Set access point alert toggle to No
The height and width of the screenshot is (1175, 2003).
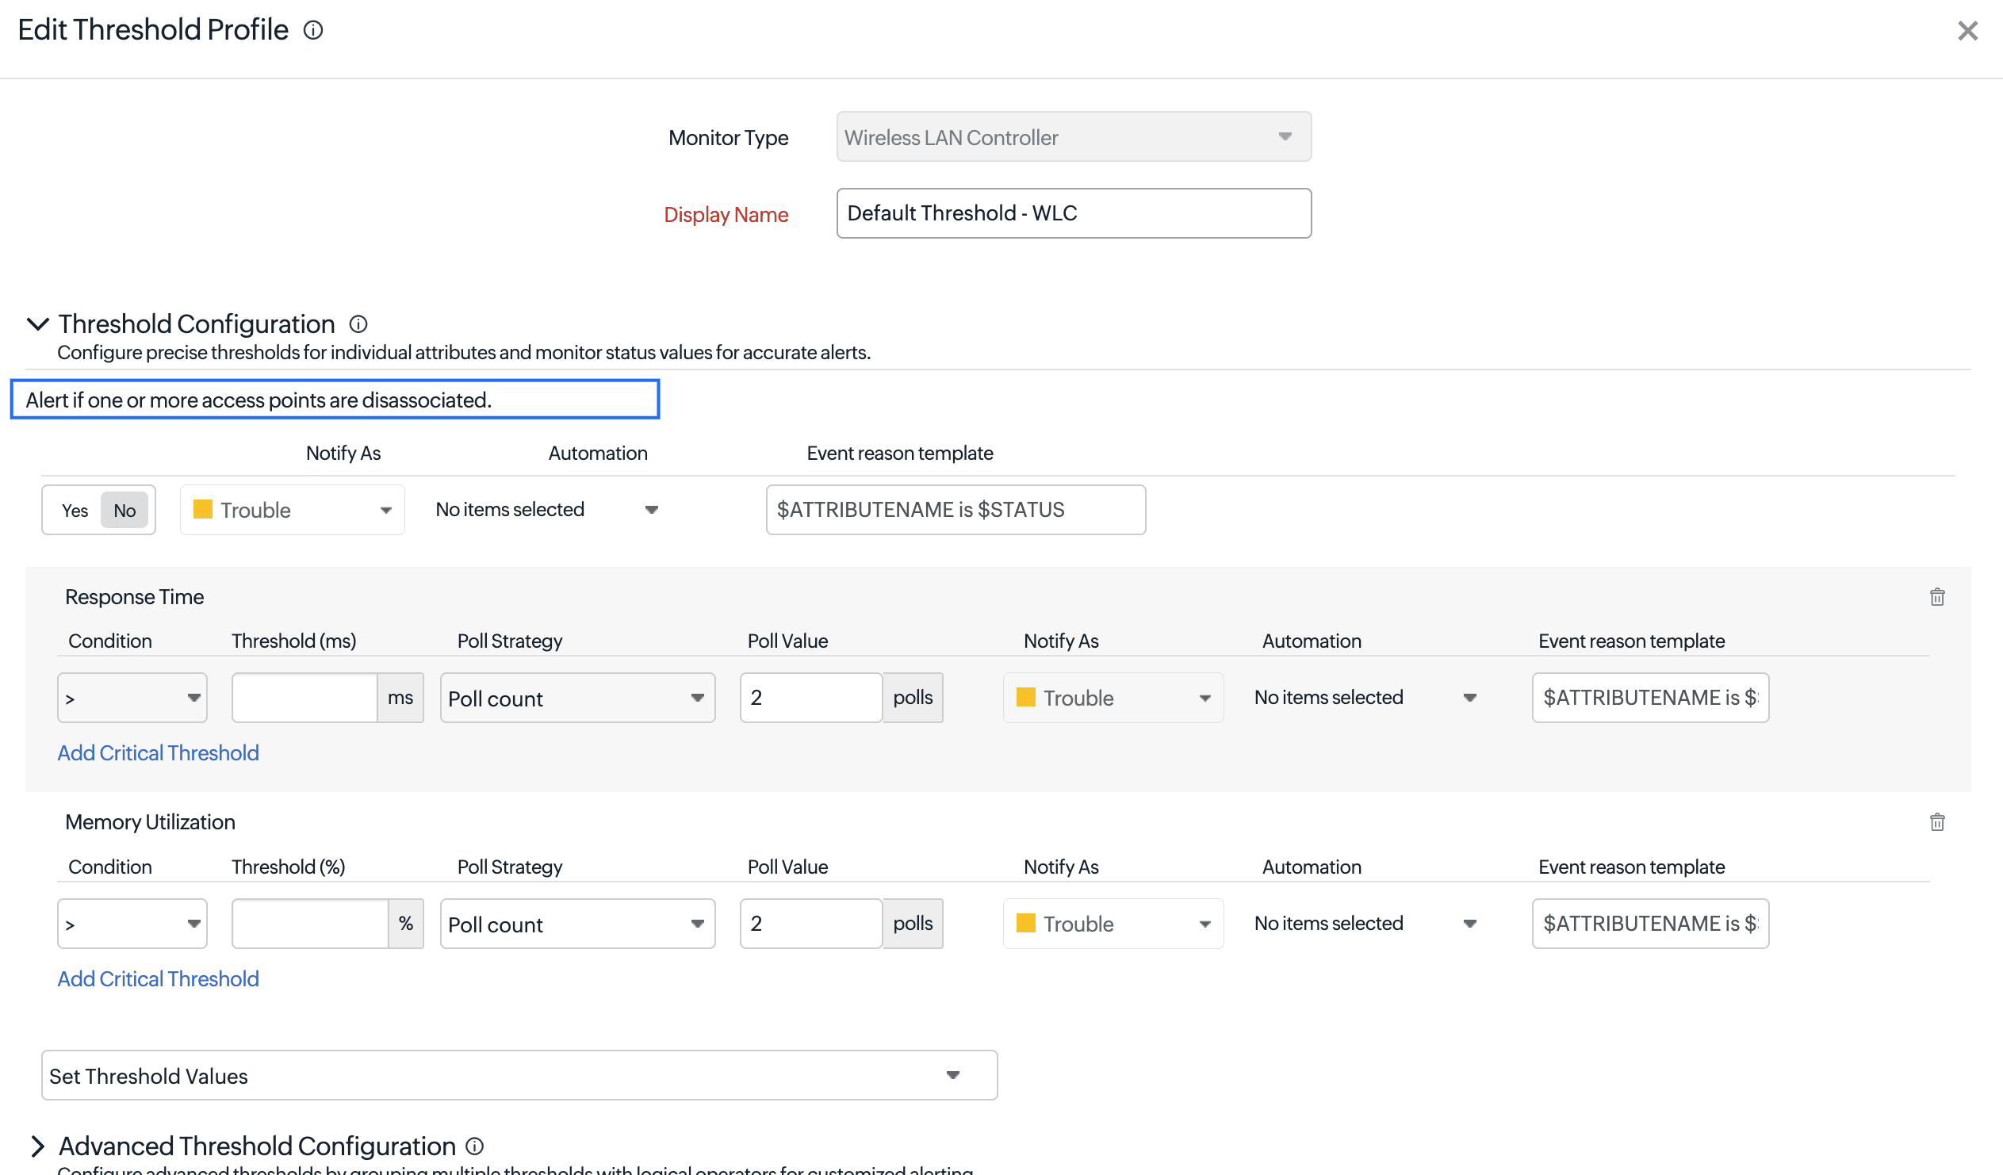[x=124, y=511]
